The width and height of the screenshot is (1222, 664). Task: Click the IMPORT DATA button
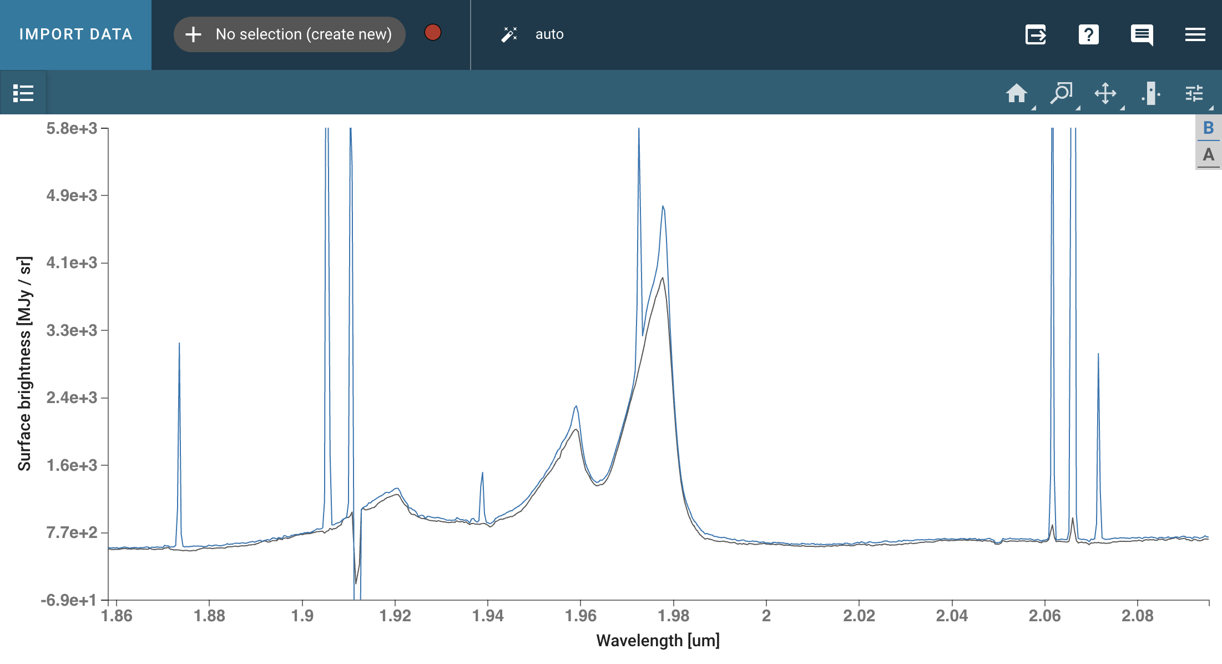tap(75, 34)
